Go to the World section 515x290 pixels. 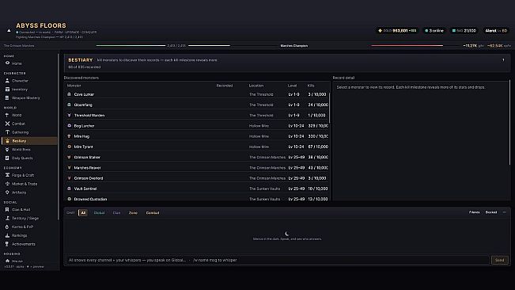click(29, 115)
